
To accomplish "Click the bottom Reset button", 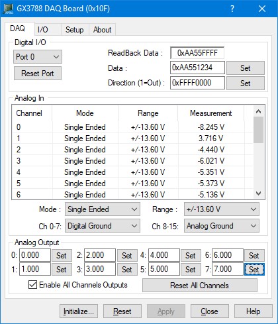I will tap(122, 311).
